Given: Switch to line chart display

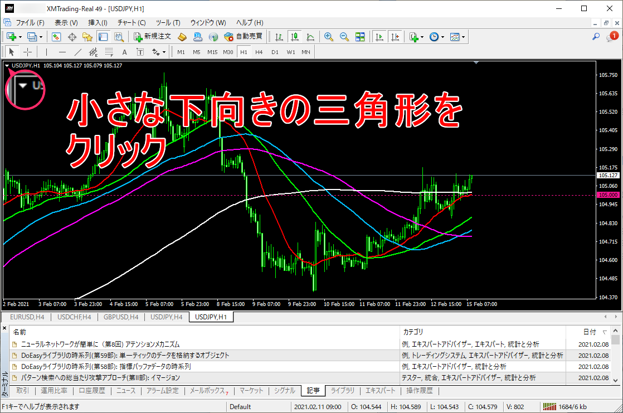Looking at the screenshot, I should point(310,37).
